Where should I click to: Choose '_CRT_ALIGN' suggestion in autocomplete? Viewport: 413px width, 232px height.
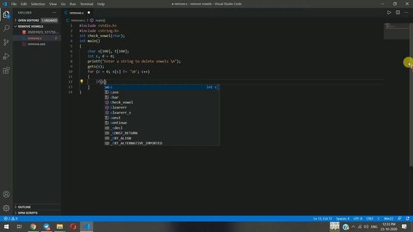tap(162, 138)
